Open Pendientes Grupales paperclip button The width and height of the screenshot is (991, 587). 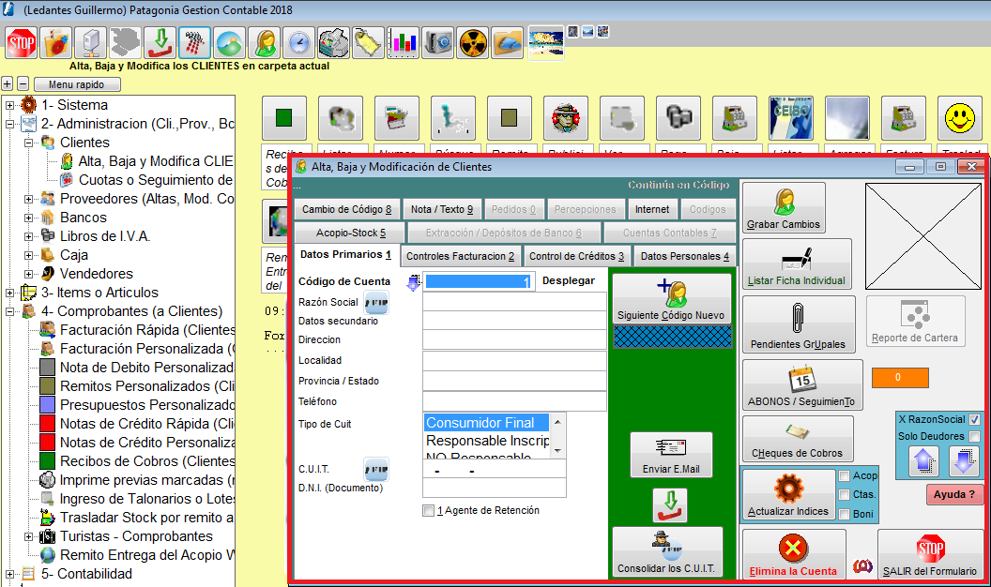pos(799,324)
